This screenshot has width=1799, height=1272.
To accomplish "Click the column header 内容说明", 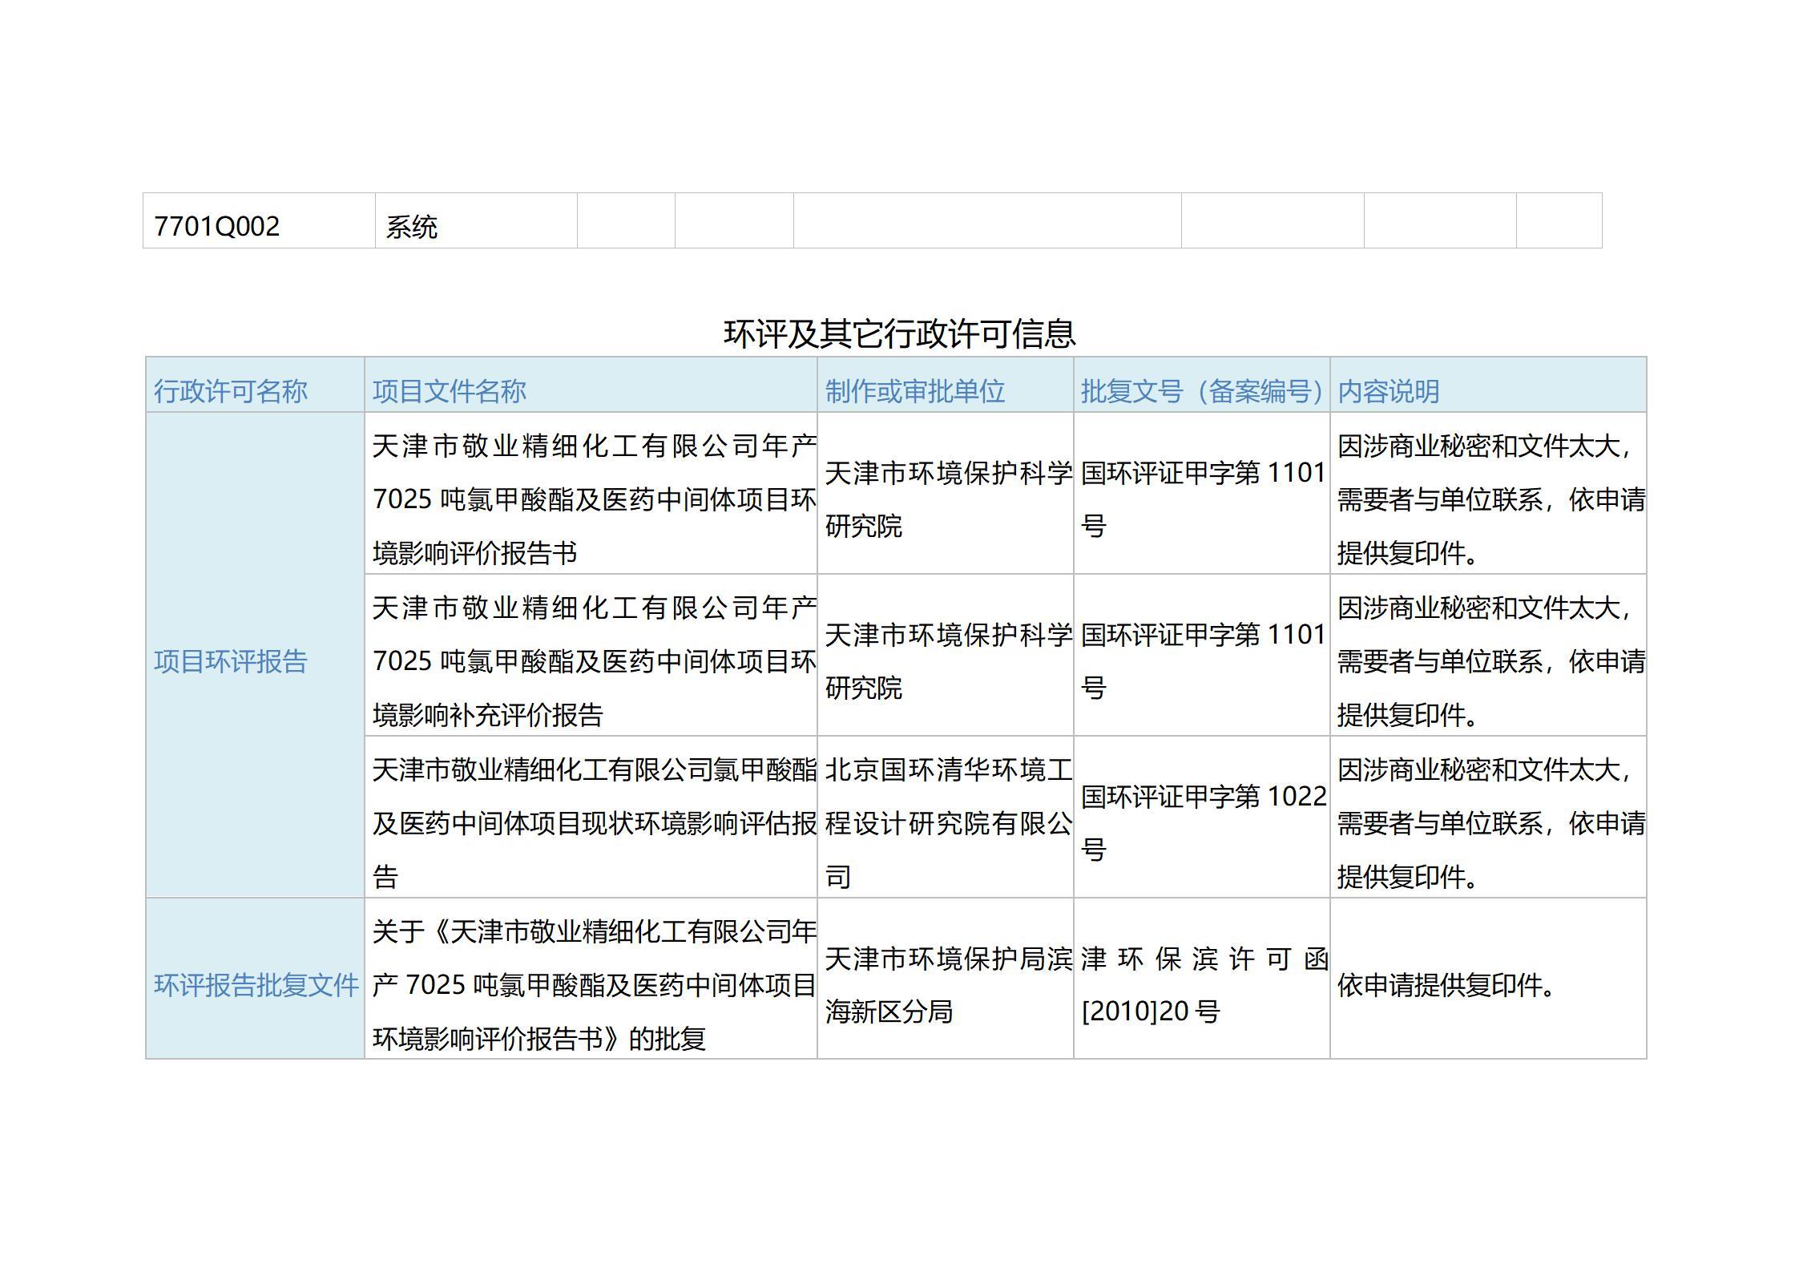I will click(x=1389, y=391).
